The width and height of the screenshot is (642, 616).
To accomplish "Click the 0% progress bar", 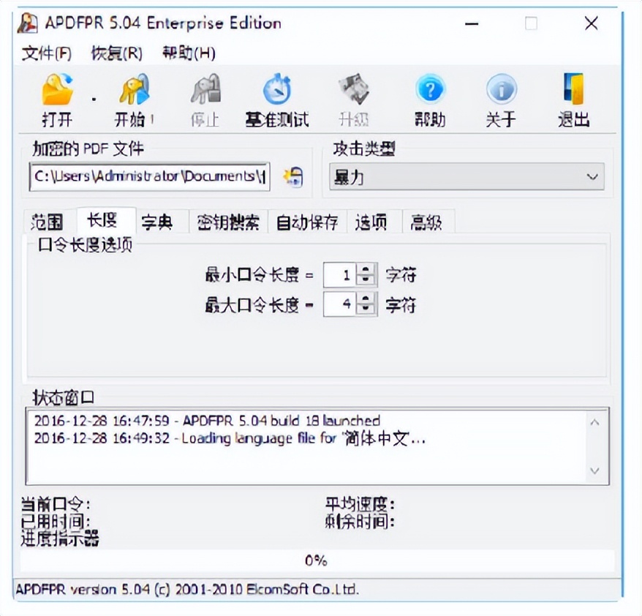I will 317,560.
